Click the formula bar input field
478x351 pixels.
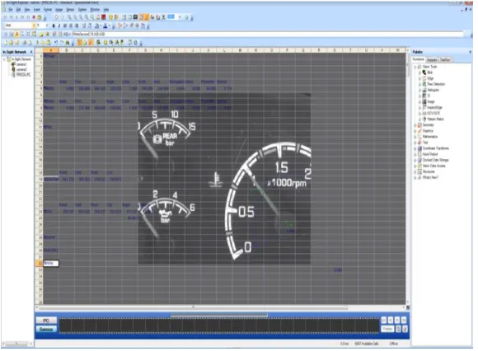click(x=268, y=34)
